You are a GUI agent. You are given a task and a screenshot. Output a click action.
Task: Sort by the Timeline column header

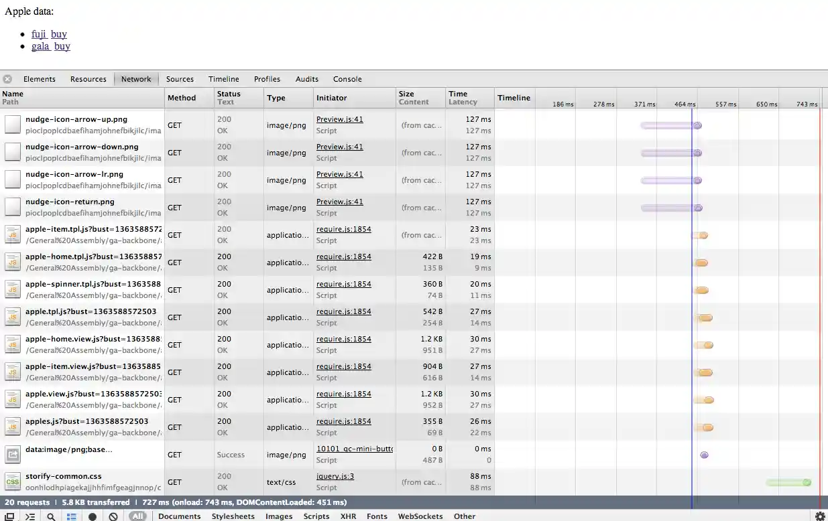pyautogui.click(x=514, y=98)
